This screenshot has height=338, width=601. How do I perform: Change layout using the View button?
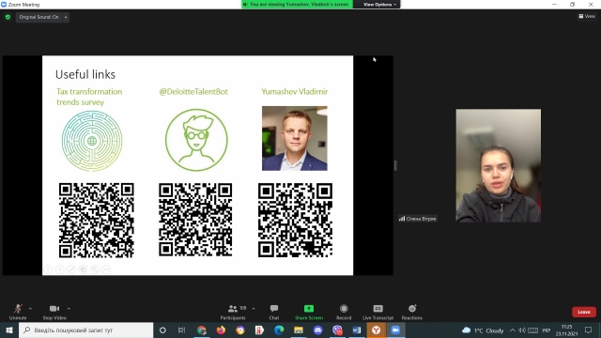[587, 16]
